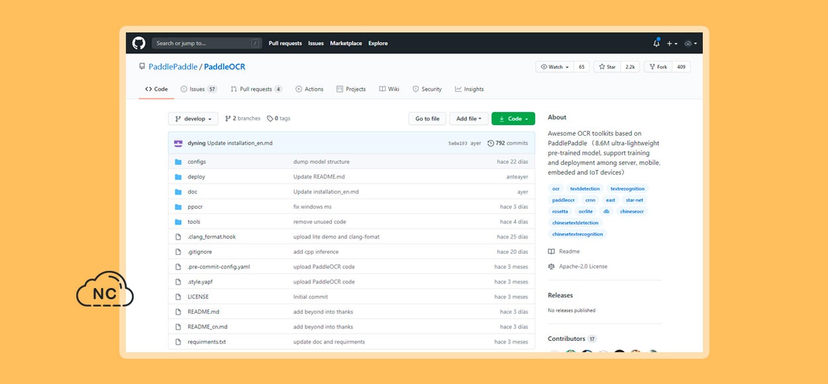
Task: Open the Apache-2.0 License link
Action: pos(578,266)
